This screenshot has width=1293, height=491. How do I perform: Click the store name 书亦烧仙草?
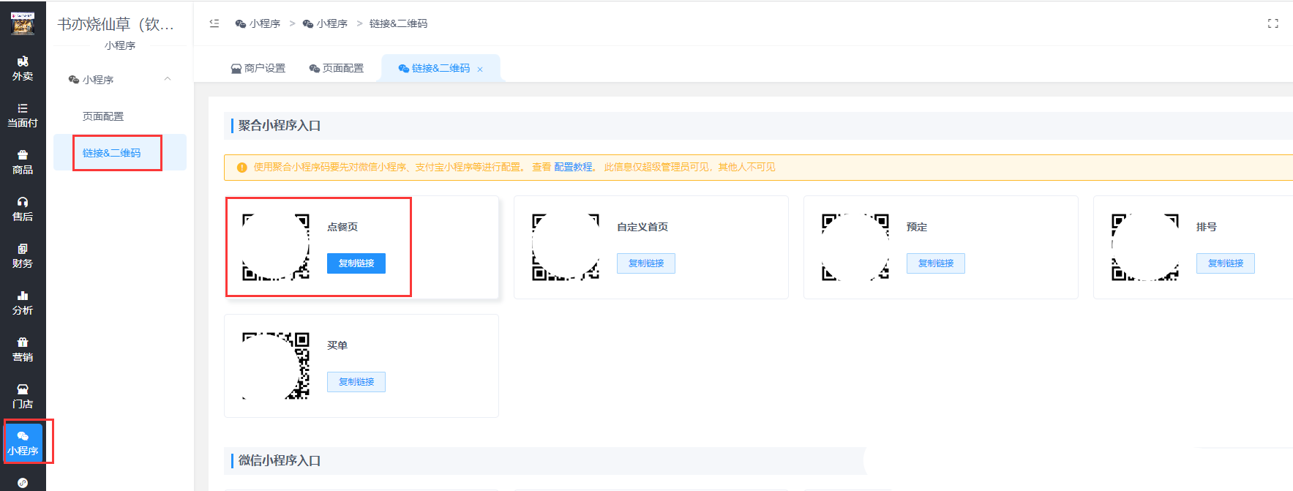116,24
